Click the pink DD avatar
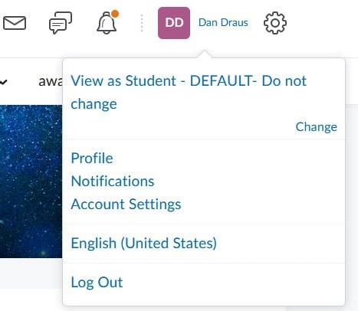This screenshot has width=358, height=311. (x=174, y=23)
